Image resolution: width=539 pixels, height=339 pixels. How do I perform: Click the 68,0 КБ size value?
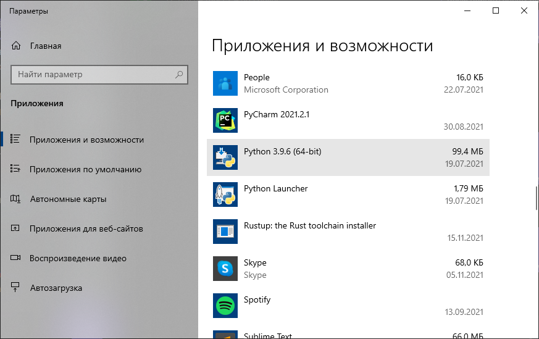coord(469,262)
